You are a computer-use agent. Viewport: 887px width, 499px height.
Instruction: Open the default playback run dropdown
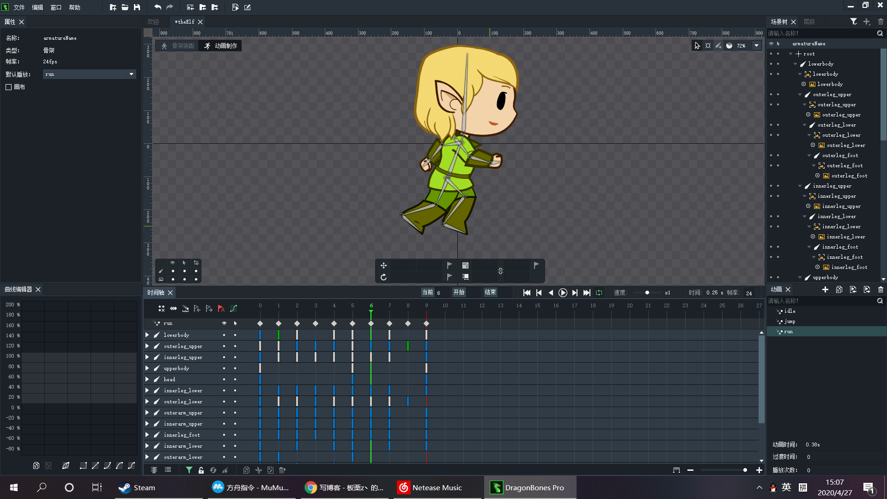131,74
